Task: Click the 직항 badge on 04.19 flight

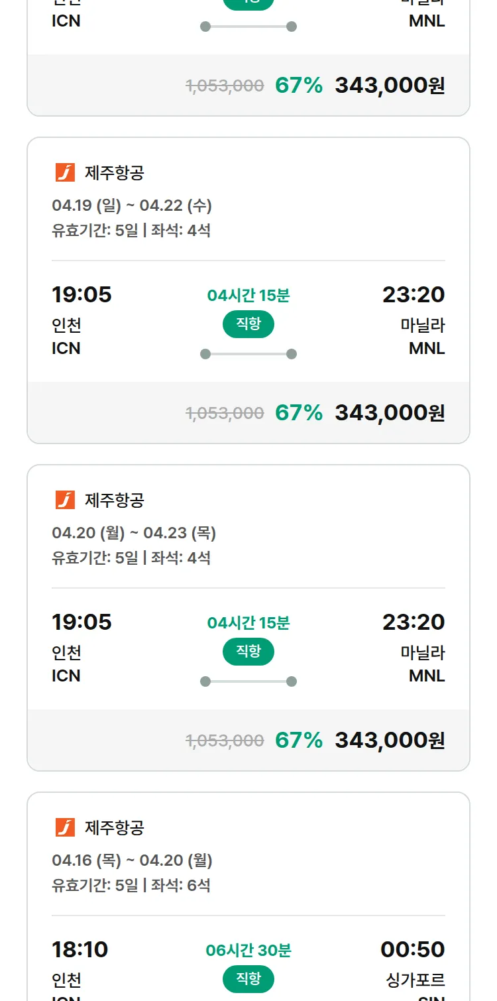Action: click(248, 324)
